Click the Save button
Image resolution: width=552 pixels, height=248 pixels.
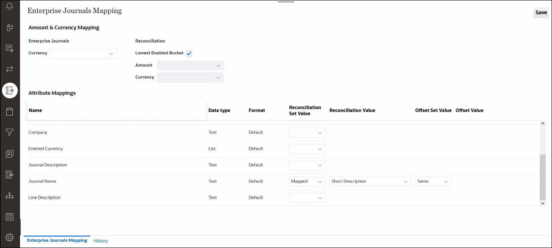(541, 12)
